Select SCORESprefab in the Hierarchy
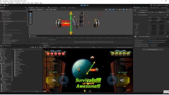169x95 pixels. click(9, 21)
